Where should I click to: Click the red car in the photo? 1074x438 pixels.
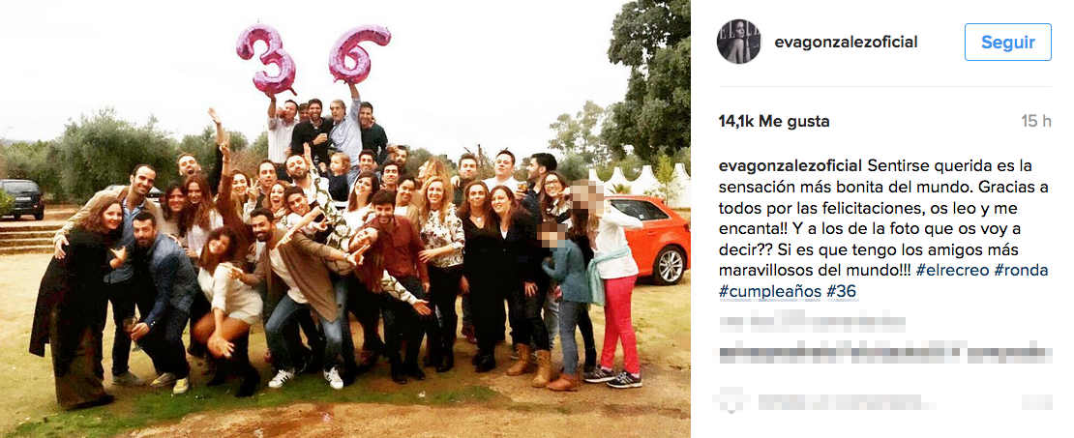[651, 238]
